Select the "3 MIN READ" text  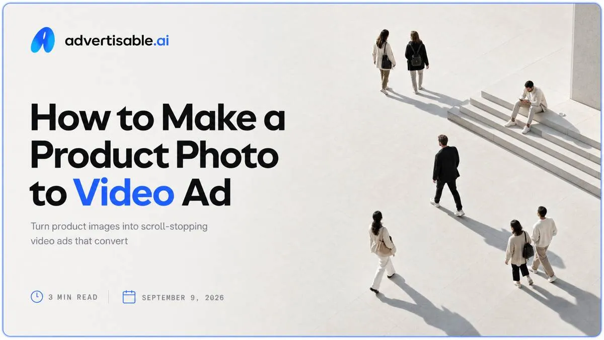click(x=73, y=297)
